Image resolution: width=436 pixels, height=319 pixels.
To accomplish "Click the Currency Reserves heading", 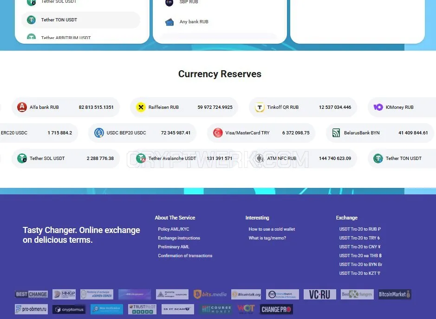I will click(x=220, y=74).
